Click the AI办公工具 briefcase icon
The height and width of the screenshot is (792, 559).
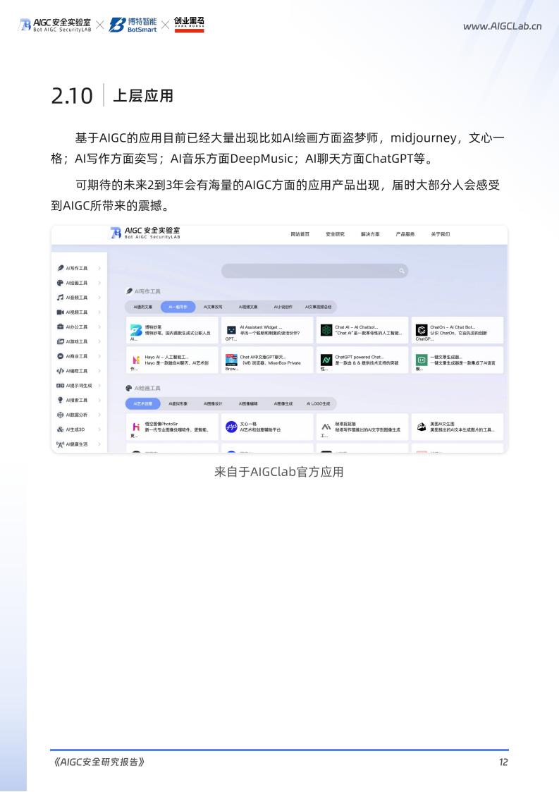(x=61, y=327)
